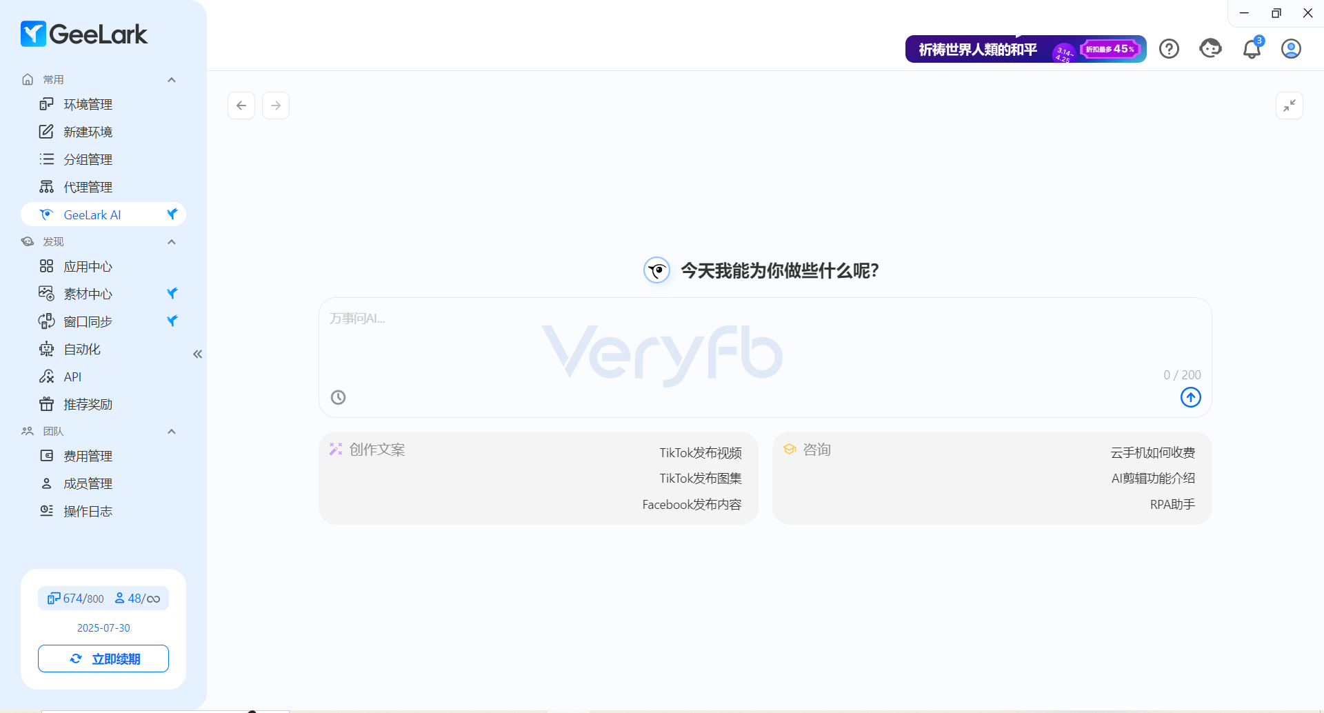This screenshot has height=713, width=1324.
Task: Open the user account icon
Action: click(x=1291, y=49)
